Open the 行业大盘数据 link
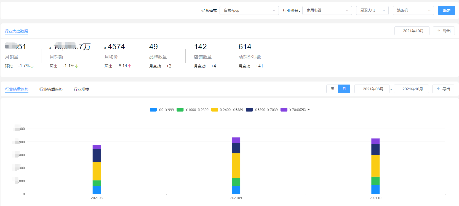 16,31
